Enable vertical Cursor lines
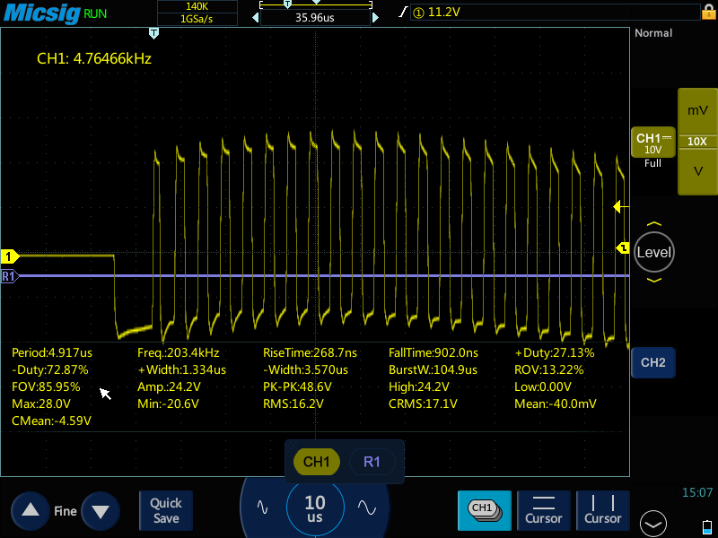The image size is (718, 538). (602, 510)
